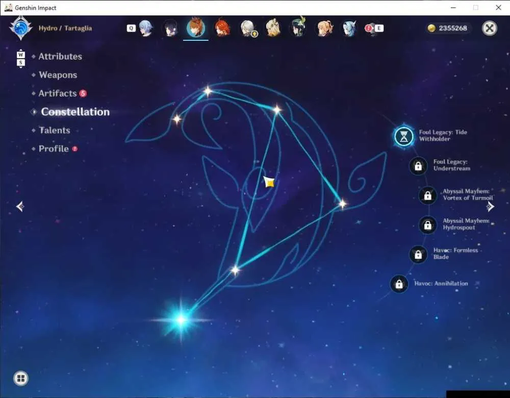Open the grid menu icon at bottom left
The height and width of the screenshot is (398, 510).
click(x=21, y=378)
